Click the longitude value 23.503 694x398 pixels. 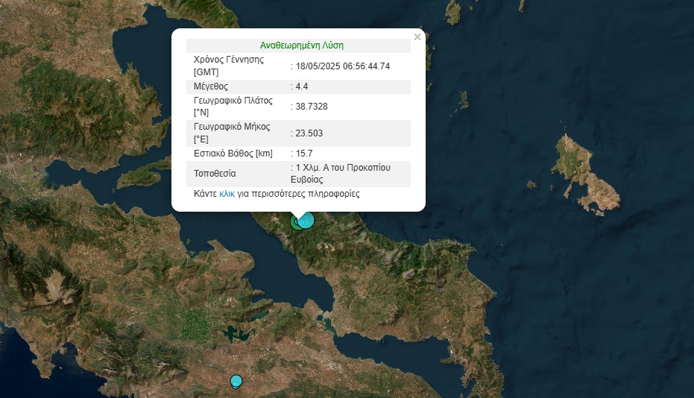[x=309, y=133]
